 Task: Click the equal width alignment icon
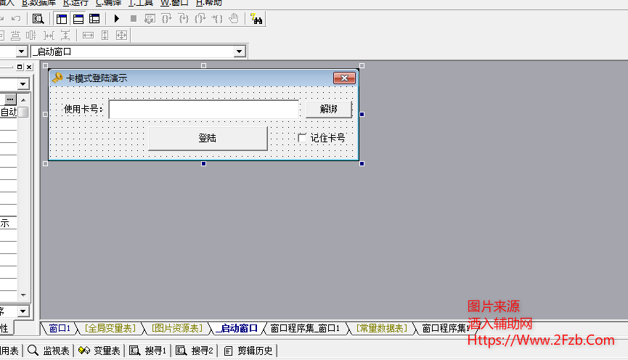click(88, 35)
